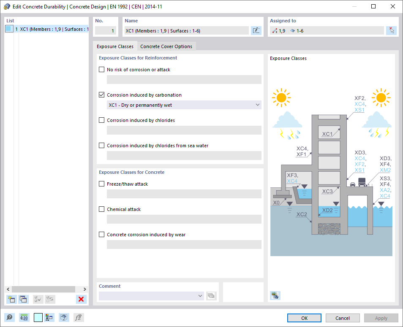Viewport: 403px width, 327px height.
Task: Click the Apply button
Action: tap(381, 318)
